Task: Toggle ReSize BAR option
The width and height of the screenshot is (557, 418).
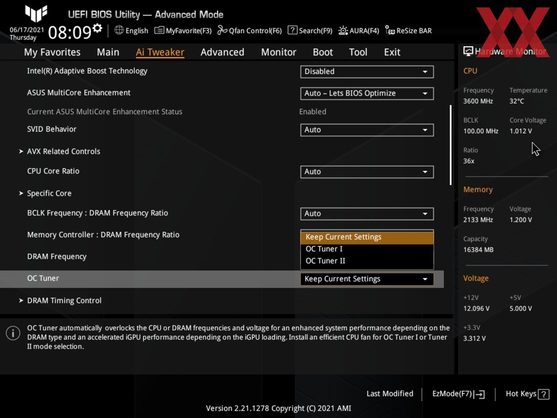Action: (x=408, y=30)
